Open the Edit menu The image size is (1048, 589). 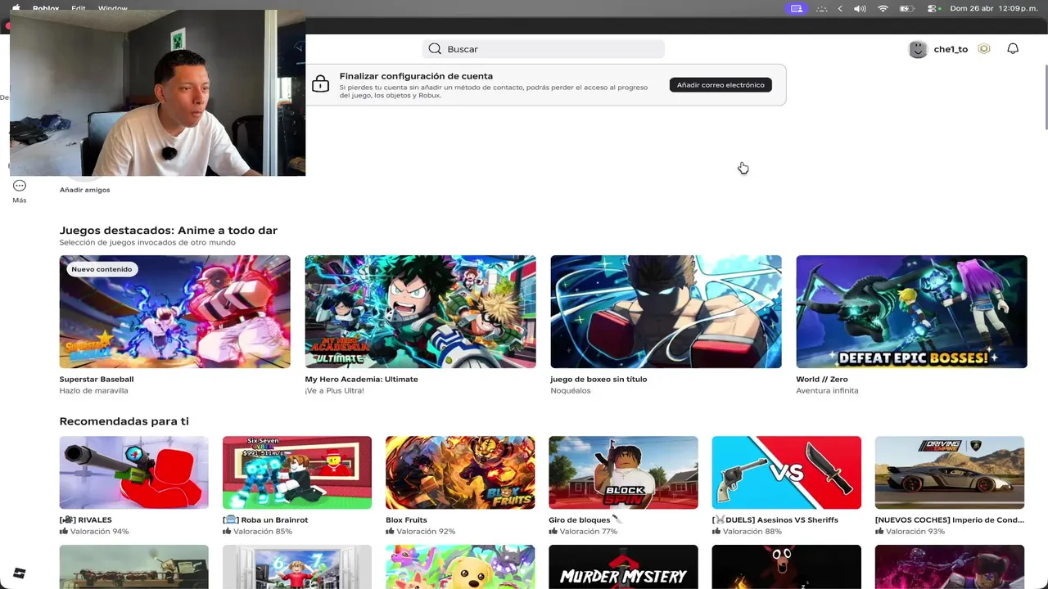78,8
